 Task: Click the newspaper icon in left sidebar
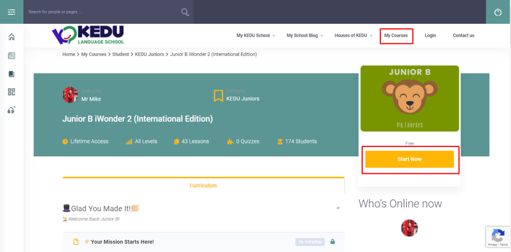11,56
